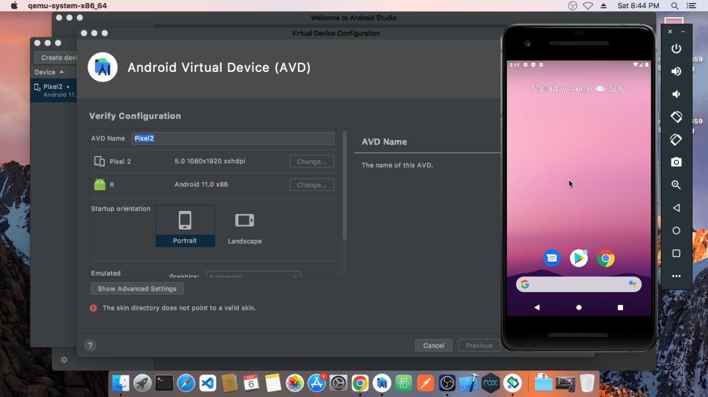Image resolution: width=708 pixels, height=397 pixels.
Task: Open the Chrome app on the phone screen
Action: click(x=606, y=258)
